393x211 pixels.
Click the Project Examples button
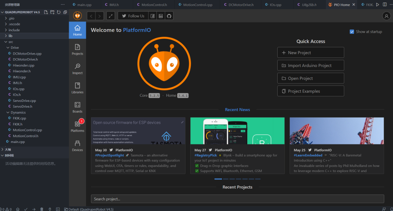point(310,91)
